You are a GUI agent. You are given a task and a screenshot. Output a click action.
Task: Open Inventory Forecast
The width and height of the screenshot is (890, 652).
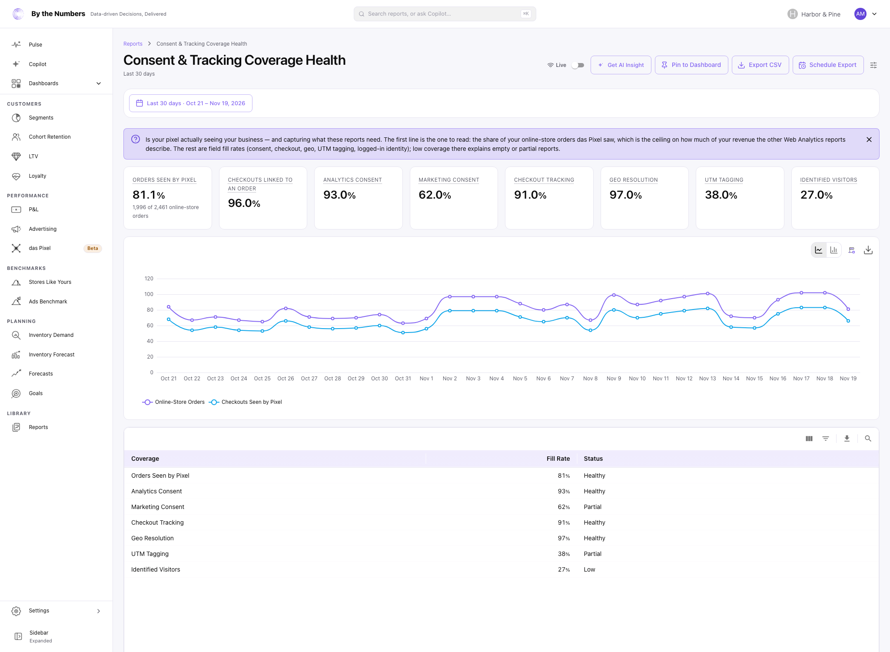pos(56,355)
